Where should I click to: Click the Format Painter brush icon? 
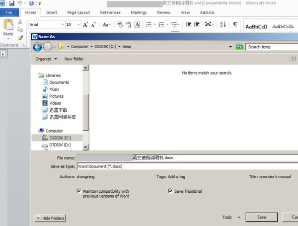point(20,38)
